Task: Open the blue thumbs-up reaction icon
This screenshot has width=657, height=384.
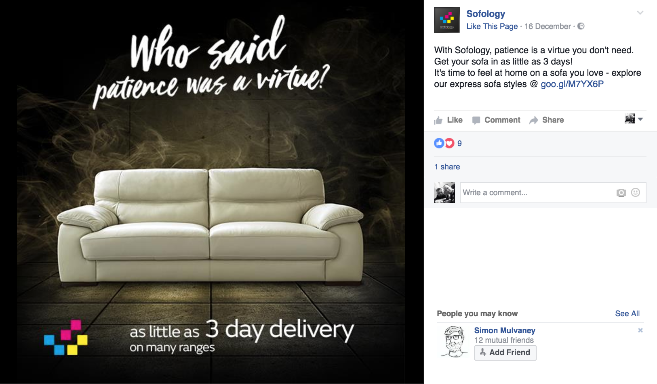Action: coord(439,143)
